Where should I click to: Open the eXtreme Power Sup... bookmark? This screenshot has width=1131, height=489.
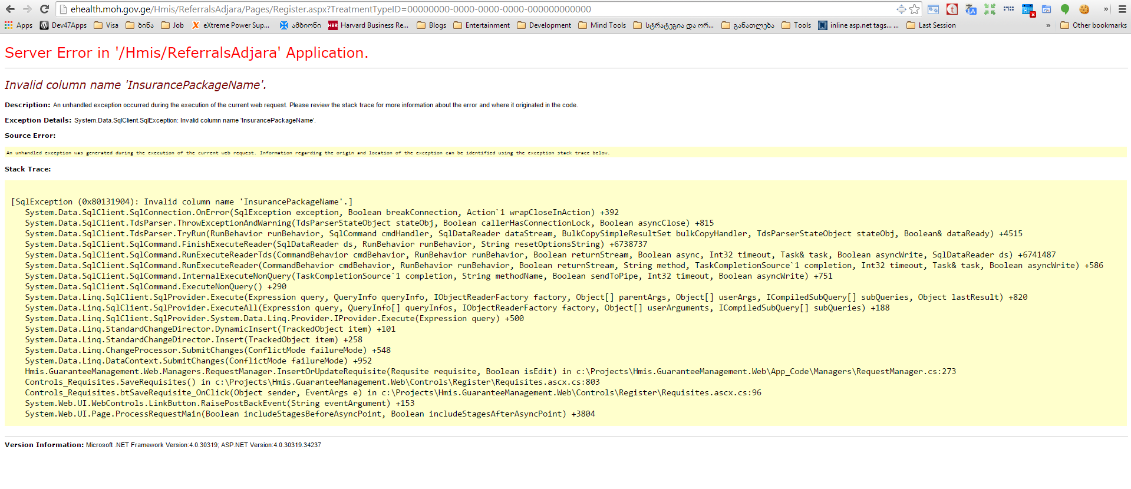pos(230,25)
